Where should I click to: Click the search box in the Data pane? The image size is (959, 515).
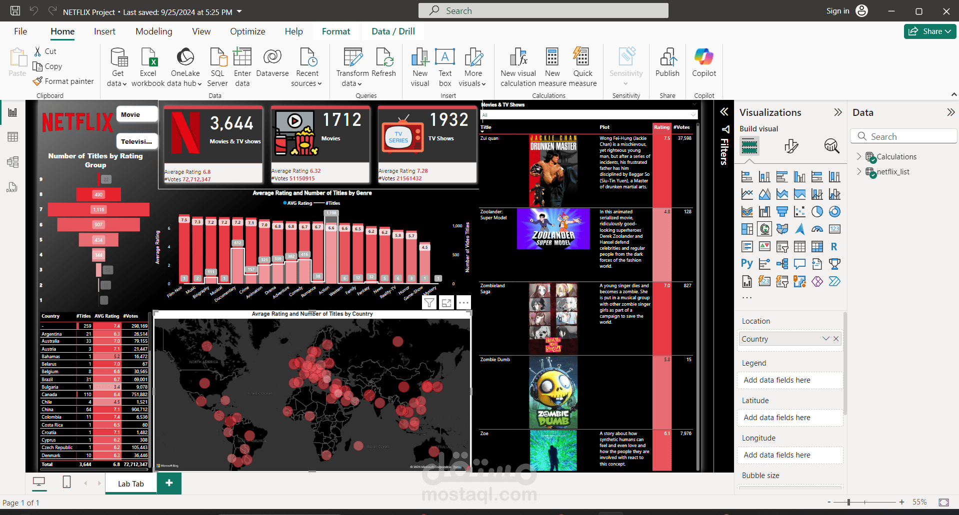pyautogui.click(x=903, y=136)
